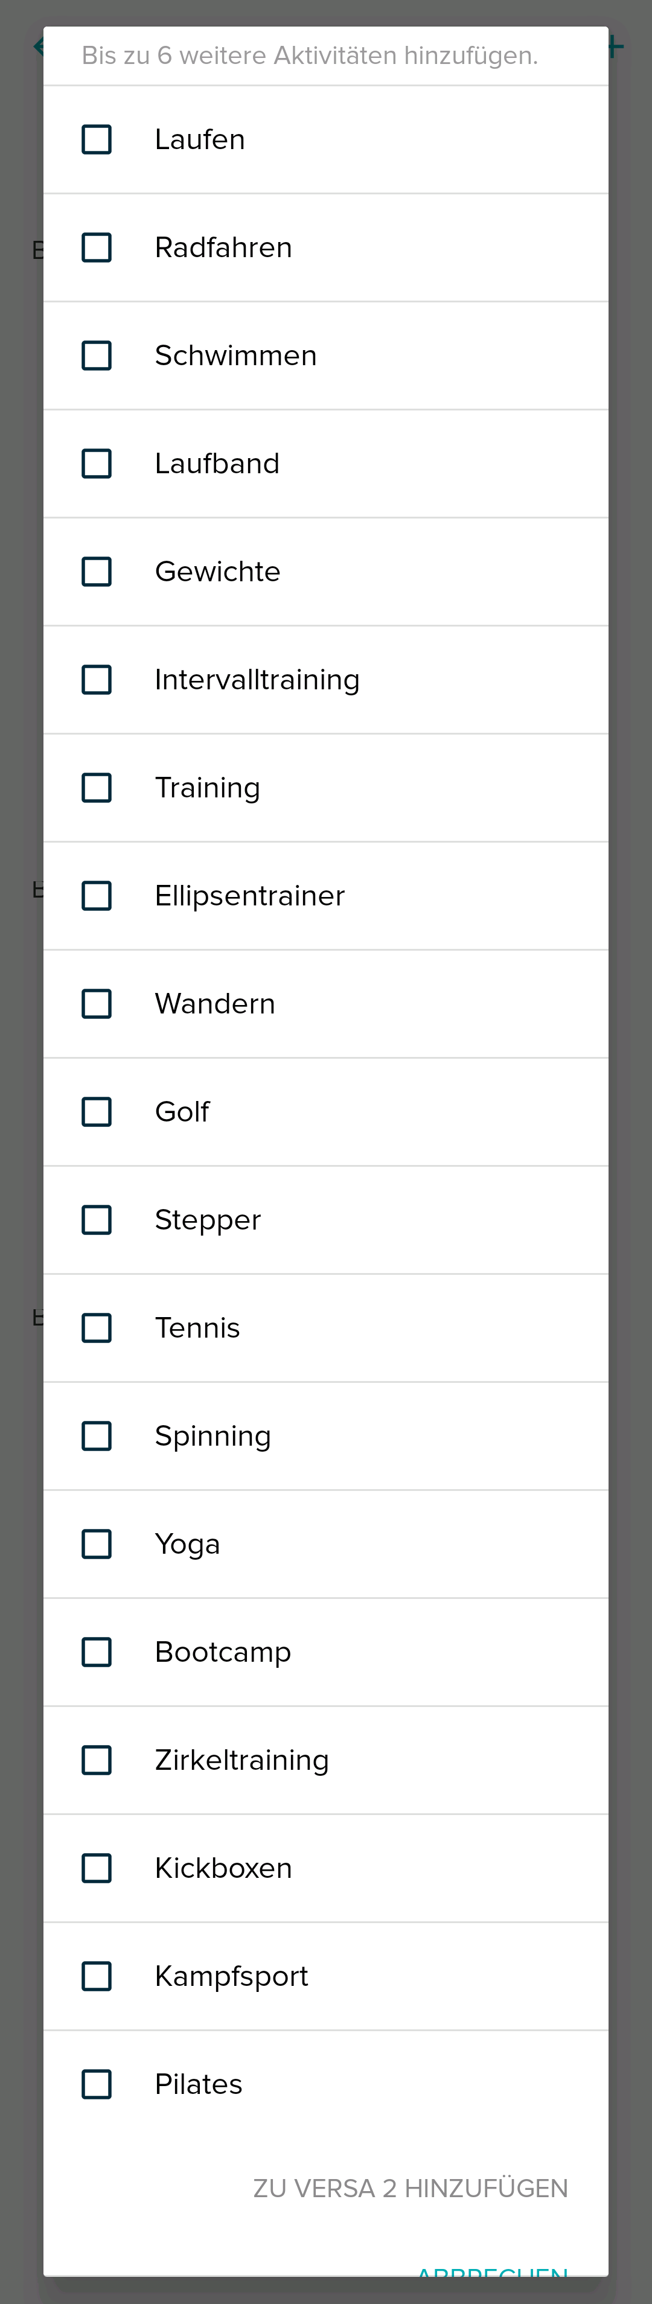Choose the Kickboxen list entry
Viewport: 652px width, 2304px height.
tap(223, 1868)
